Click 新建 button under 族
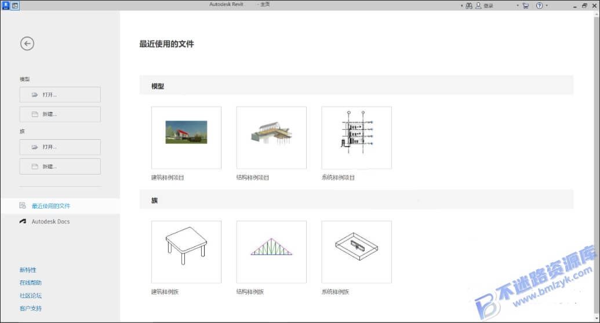This screenshot has height=323, width=600. click(x=60, y=166)
